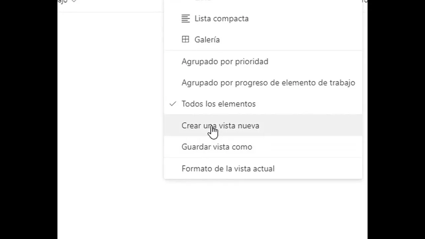
Task: Choose Guardar vista como
Action: [216, 147]
